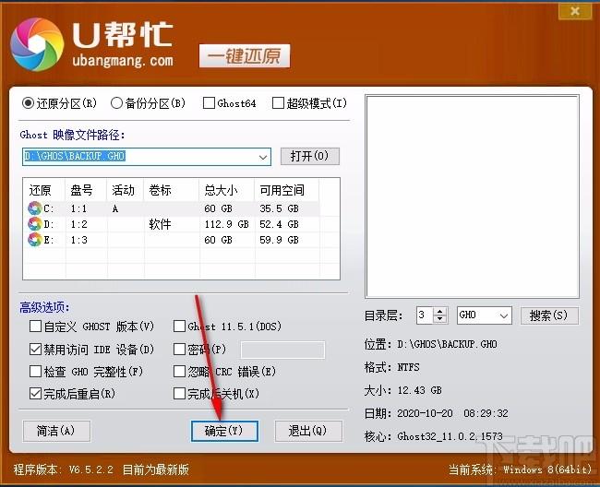Click the 日期 2020-10-20 info line
The image size is (600, 487).
click(437, 413)
